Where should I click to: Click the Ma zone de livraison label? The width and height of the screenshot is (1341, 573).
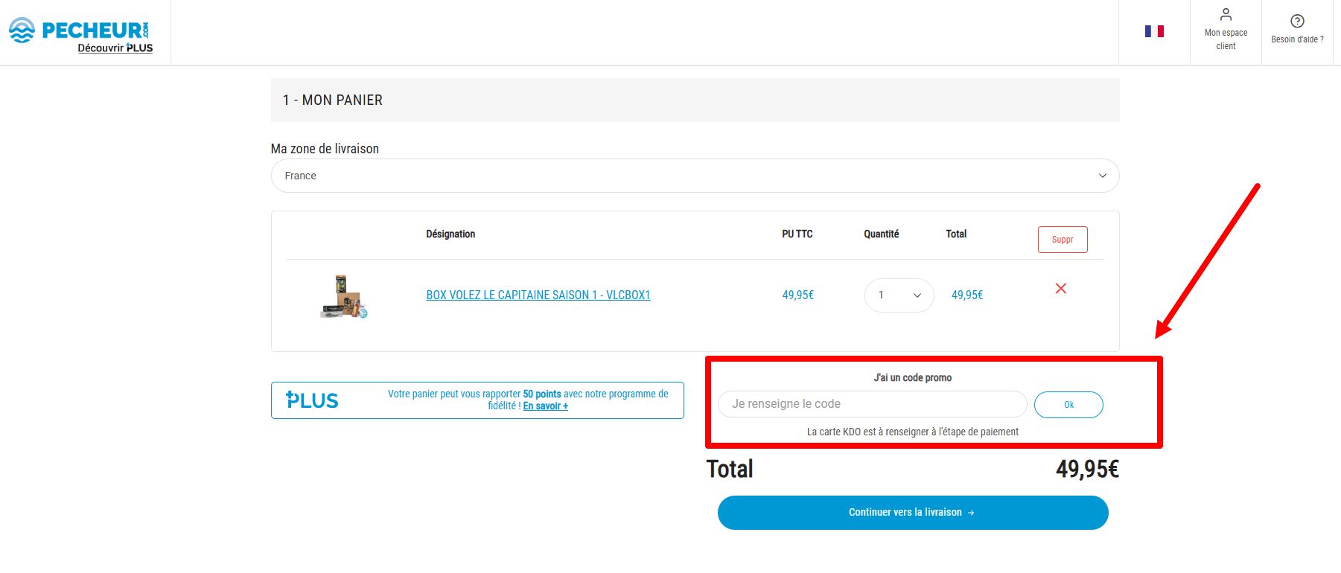[x=325, y=149]
